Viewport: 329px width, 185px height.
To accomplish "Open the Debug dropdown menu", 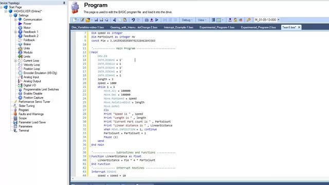I will [x=187, y=20].
